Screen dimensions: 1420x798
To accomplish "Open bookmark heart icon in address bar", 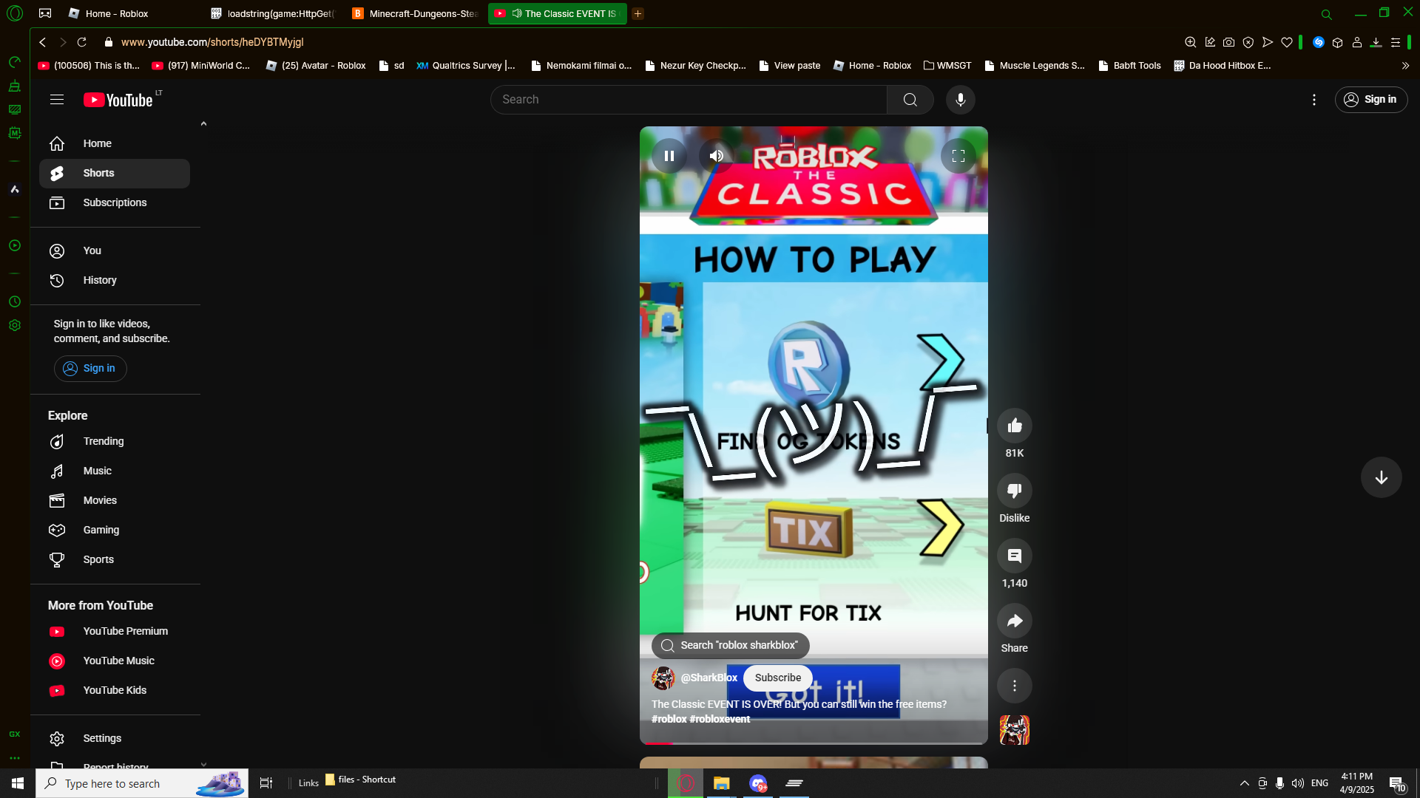I will [x=1287, y=42].
